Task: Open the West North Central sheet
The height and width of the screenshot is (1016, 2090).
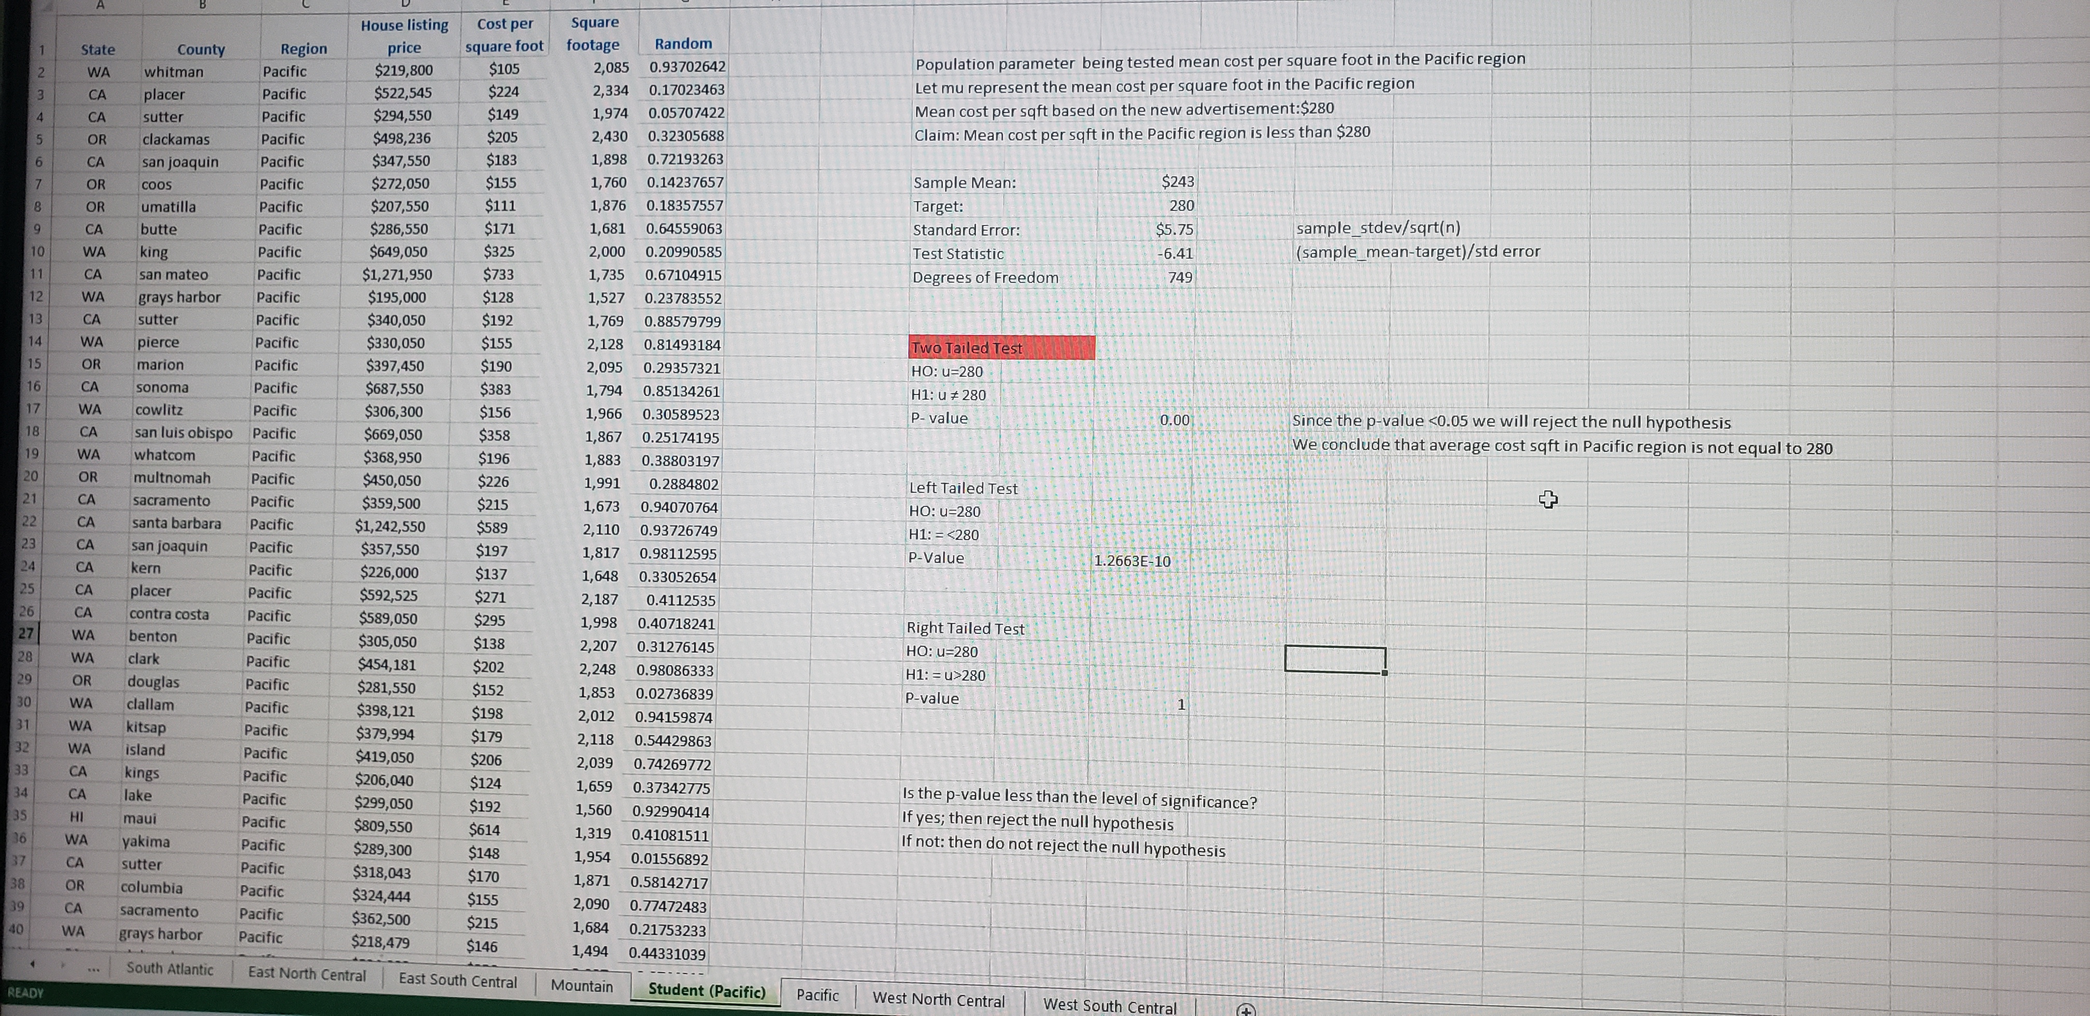Action: pyautogui.click(x=938, y=1000)
